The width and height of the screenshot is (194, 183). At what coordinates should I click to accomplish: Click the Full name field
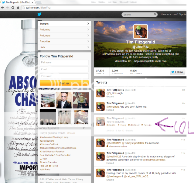point(64,62)
